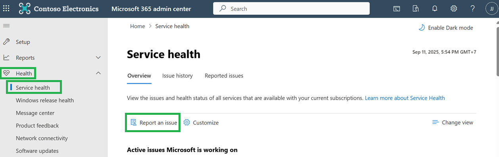Click the search magnifier icon
Image resolution: width=499 pixels, height=157 pixels.
coord(223,8)
